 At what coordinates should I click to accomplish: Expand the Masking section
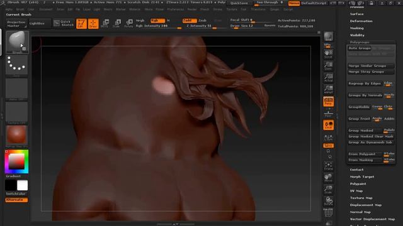coord(357,28)
